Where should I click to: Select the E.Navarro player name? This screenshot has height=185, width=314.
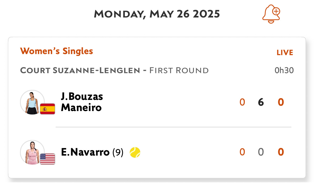85,152
